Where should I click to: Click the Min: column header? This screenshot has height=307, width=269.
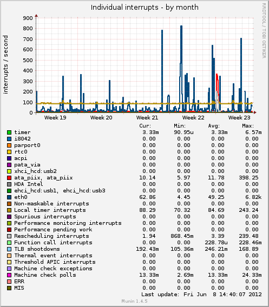click(x=180, y=126)
